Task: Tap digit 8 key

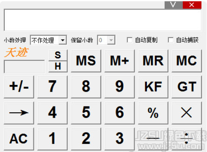Action: coord(86,87)
